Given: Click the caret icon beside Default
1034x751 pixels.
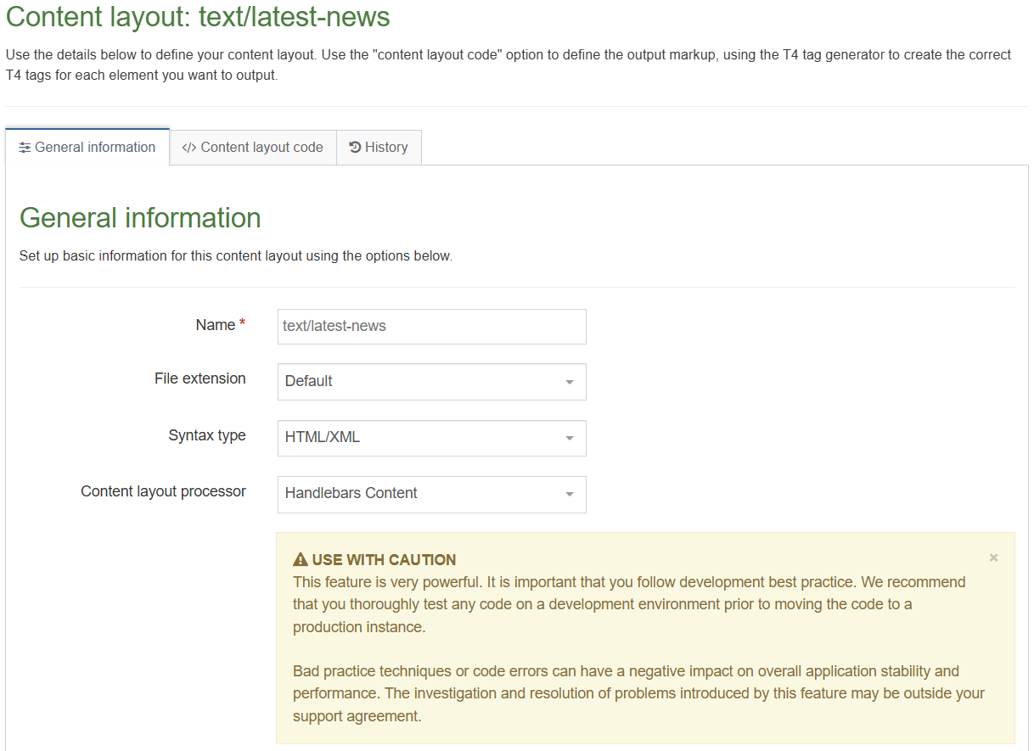Looking at the screenshot, I should click(570, 382).
